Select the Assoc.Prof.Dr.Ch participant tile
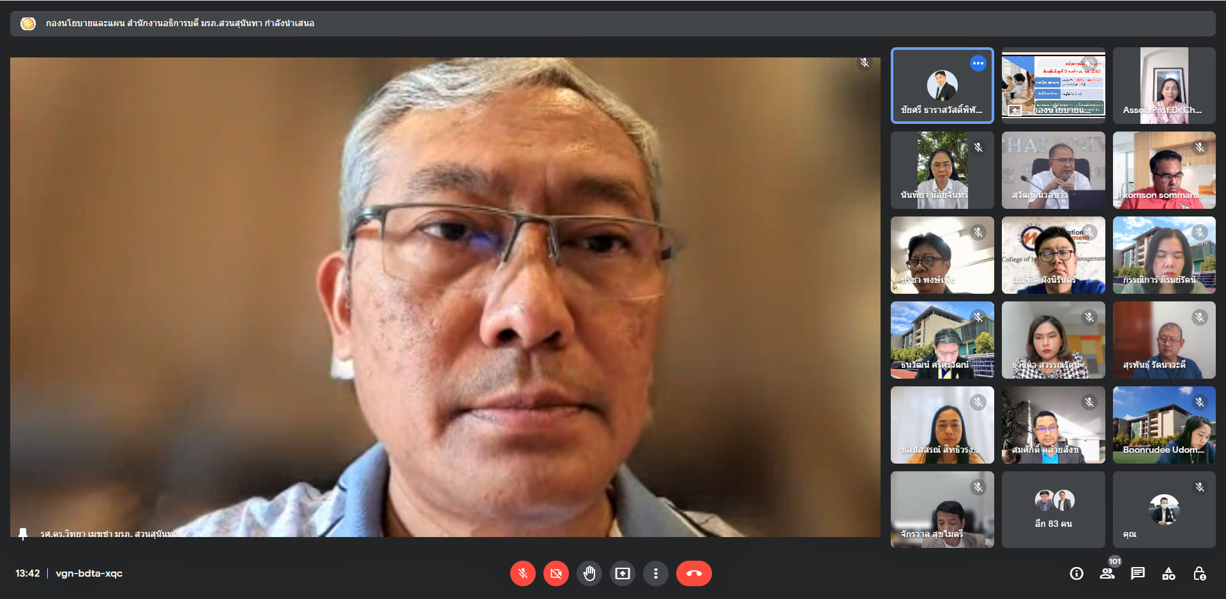1226x599 pixels. point(1164,85)
